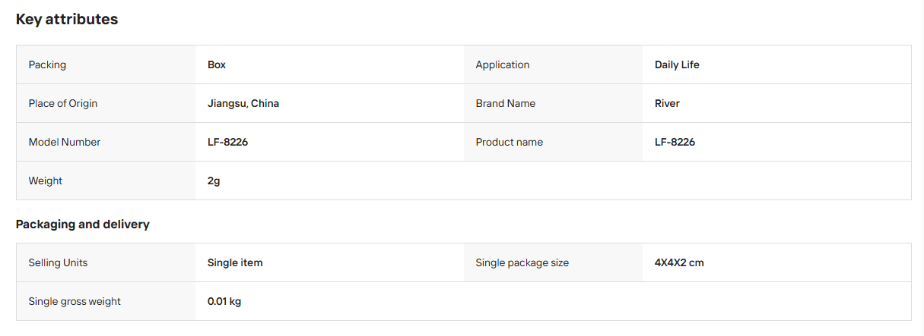The height and width of the screenshot is (336, 924).
Task: Select the Jiangsu, China value
Action: point(243,103)
